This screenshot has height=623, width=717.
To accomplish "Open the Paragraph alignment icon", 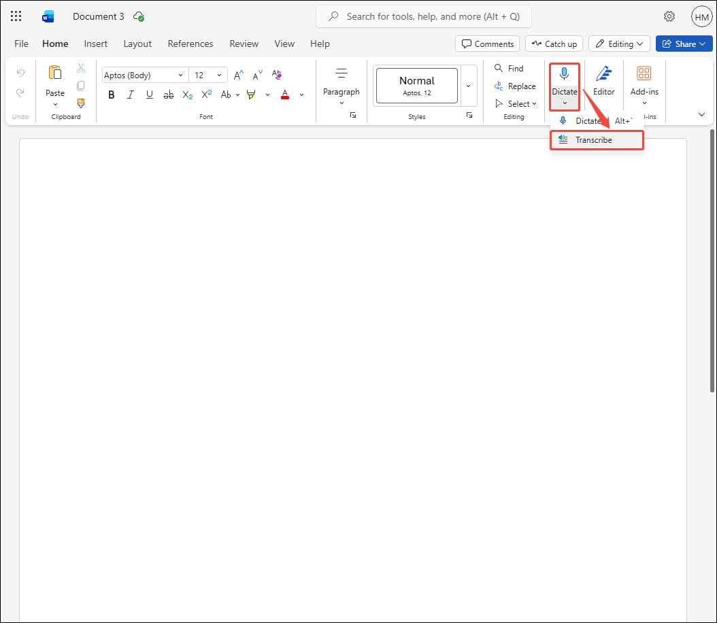I will [x=341, y=73].
